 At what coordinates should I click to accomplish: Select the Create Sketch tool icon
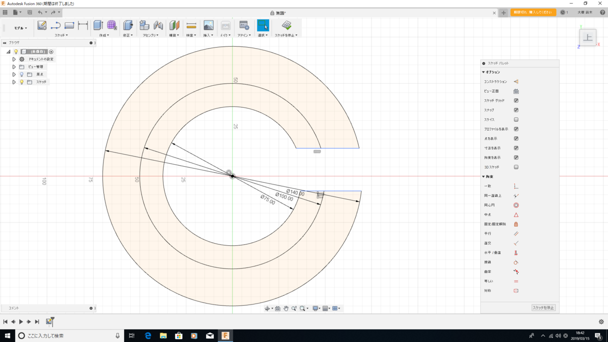click(42, 25)
